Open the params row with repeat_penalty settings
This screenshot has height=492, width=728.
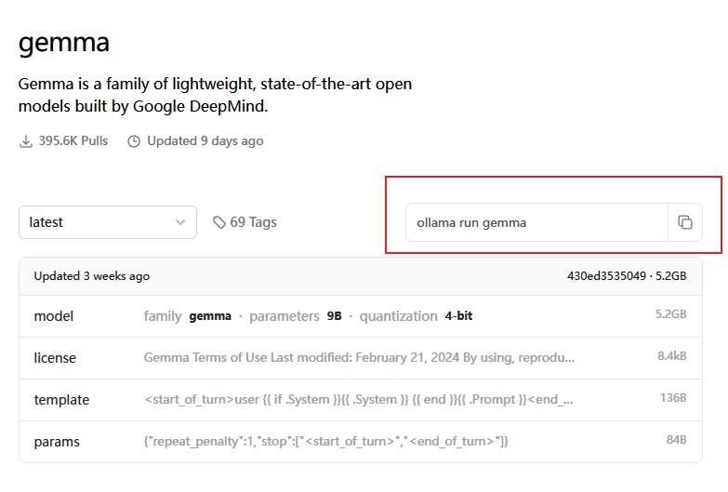(361, 442)
